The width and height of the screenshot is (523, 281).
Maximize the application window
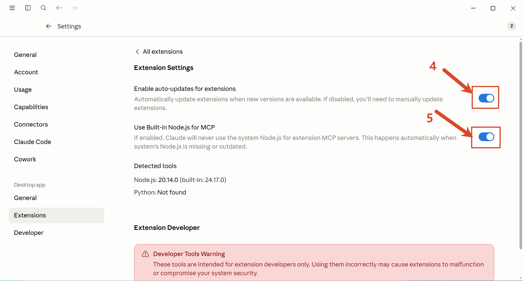pyautogui.click(x=493, y=8)
